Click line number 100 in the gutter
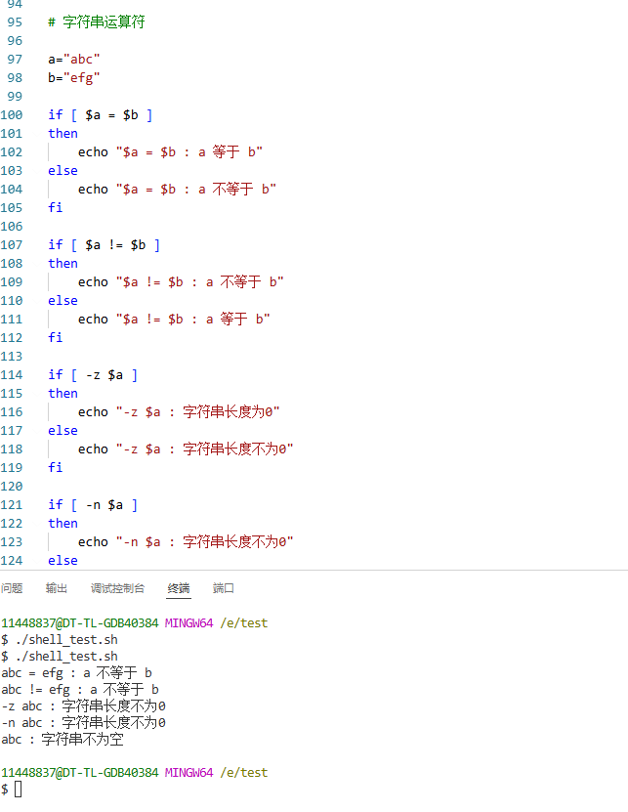 [12, 115]
